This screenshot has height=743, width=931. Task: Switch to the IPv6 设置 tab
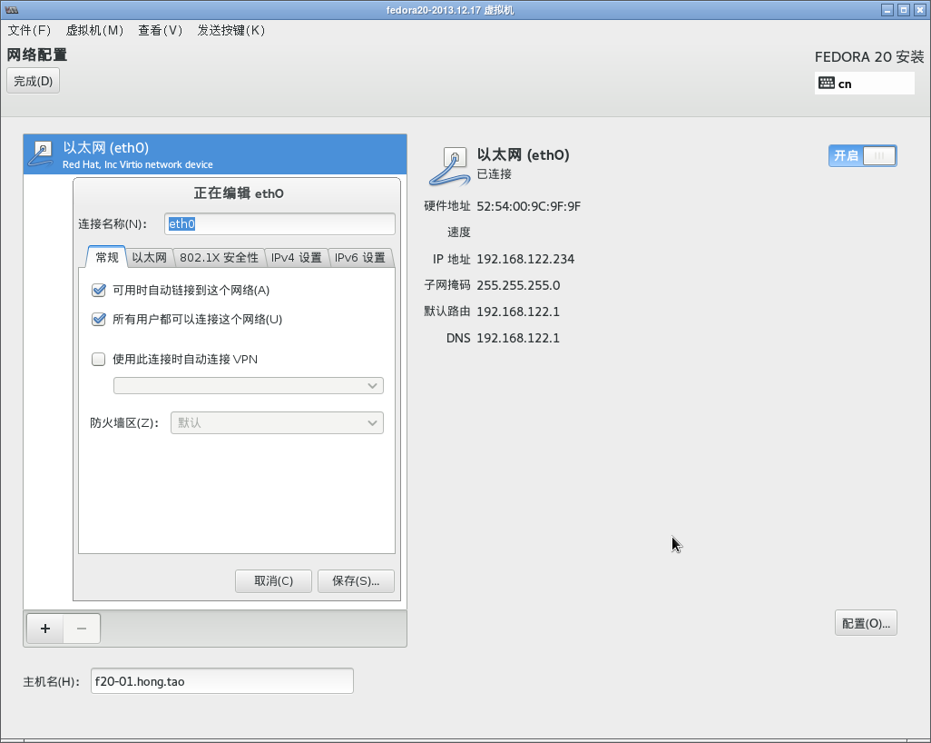point(360,257)
